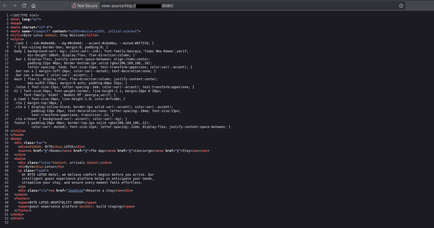Image resolution: width=434 pixels, height=228 pixels.
Task: Click the # href before Stay
Action: 178,151
